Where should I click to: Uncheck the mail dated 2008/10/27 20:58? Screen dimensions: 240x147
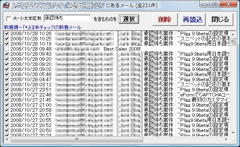7,110
